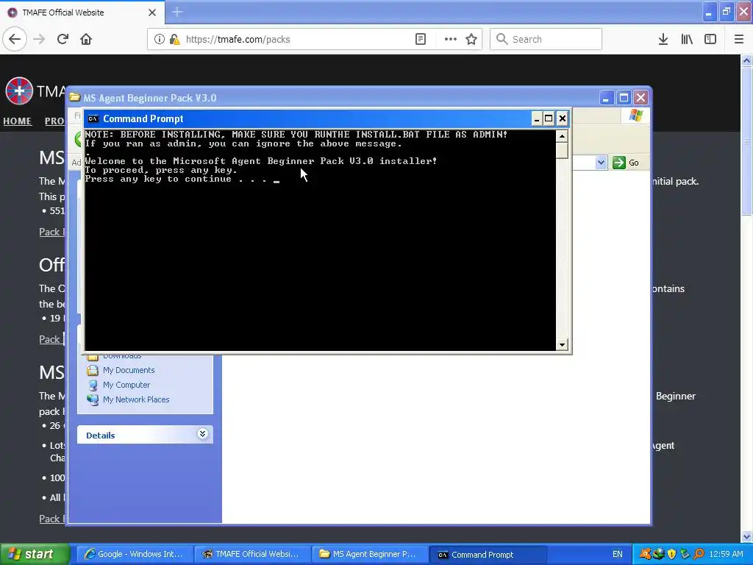The height and width of the screenshot is (565, 753).
Task: Switch to TMAFE Official Website taskbar item
Action: (251, 554)
